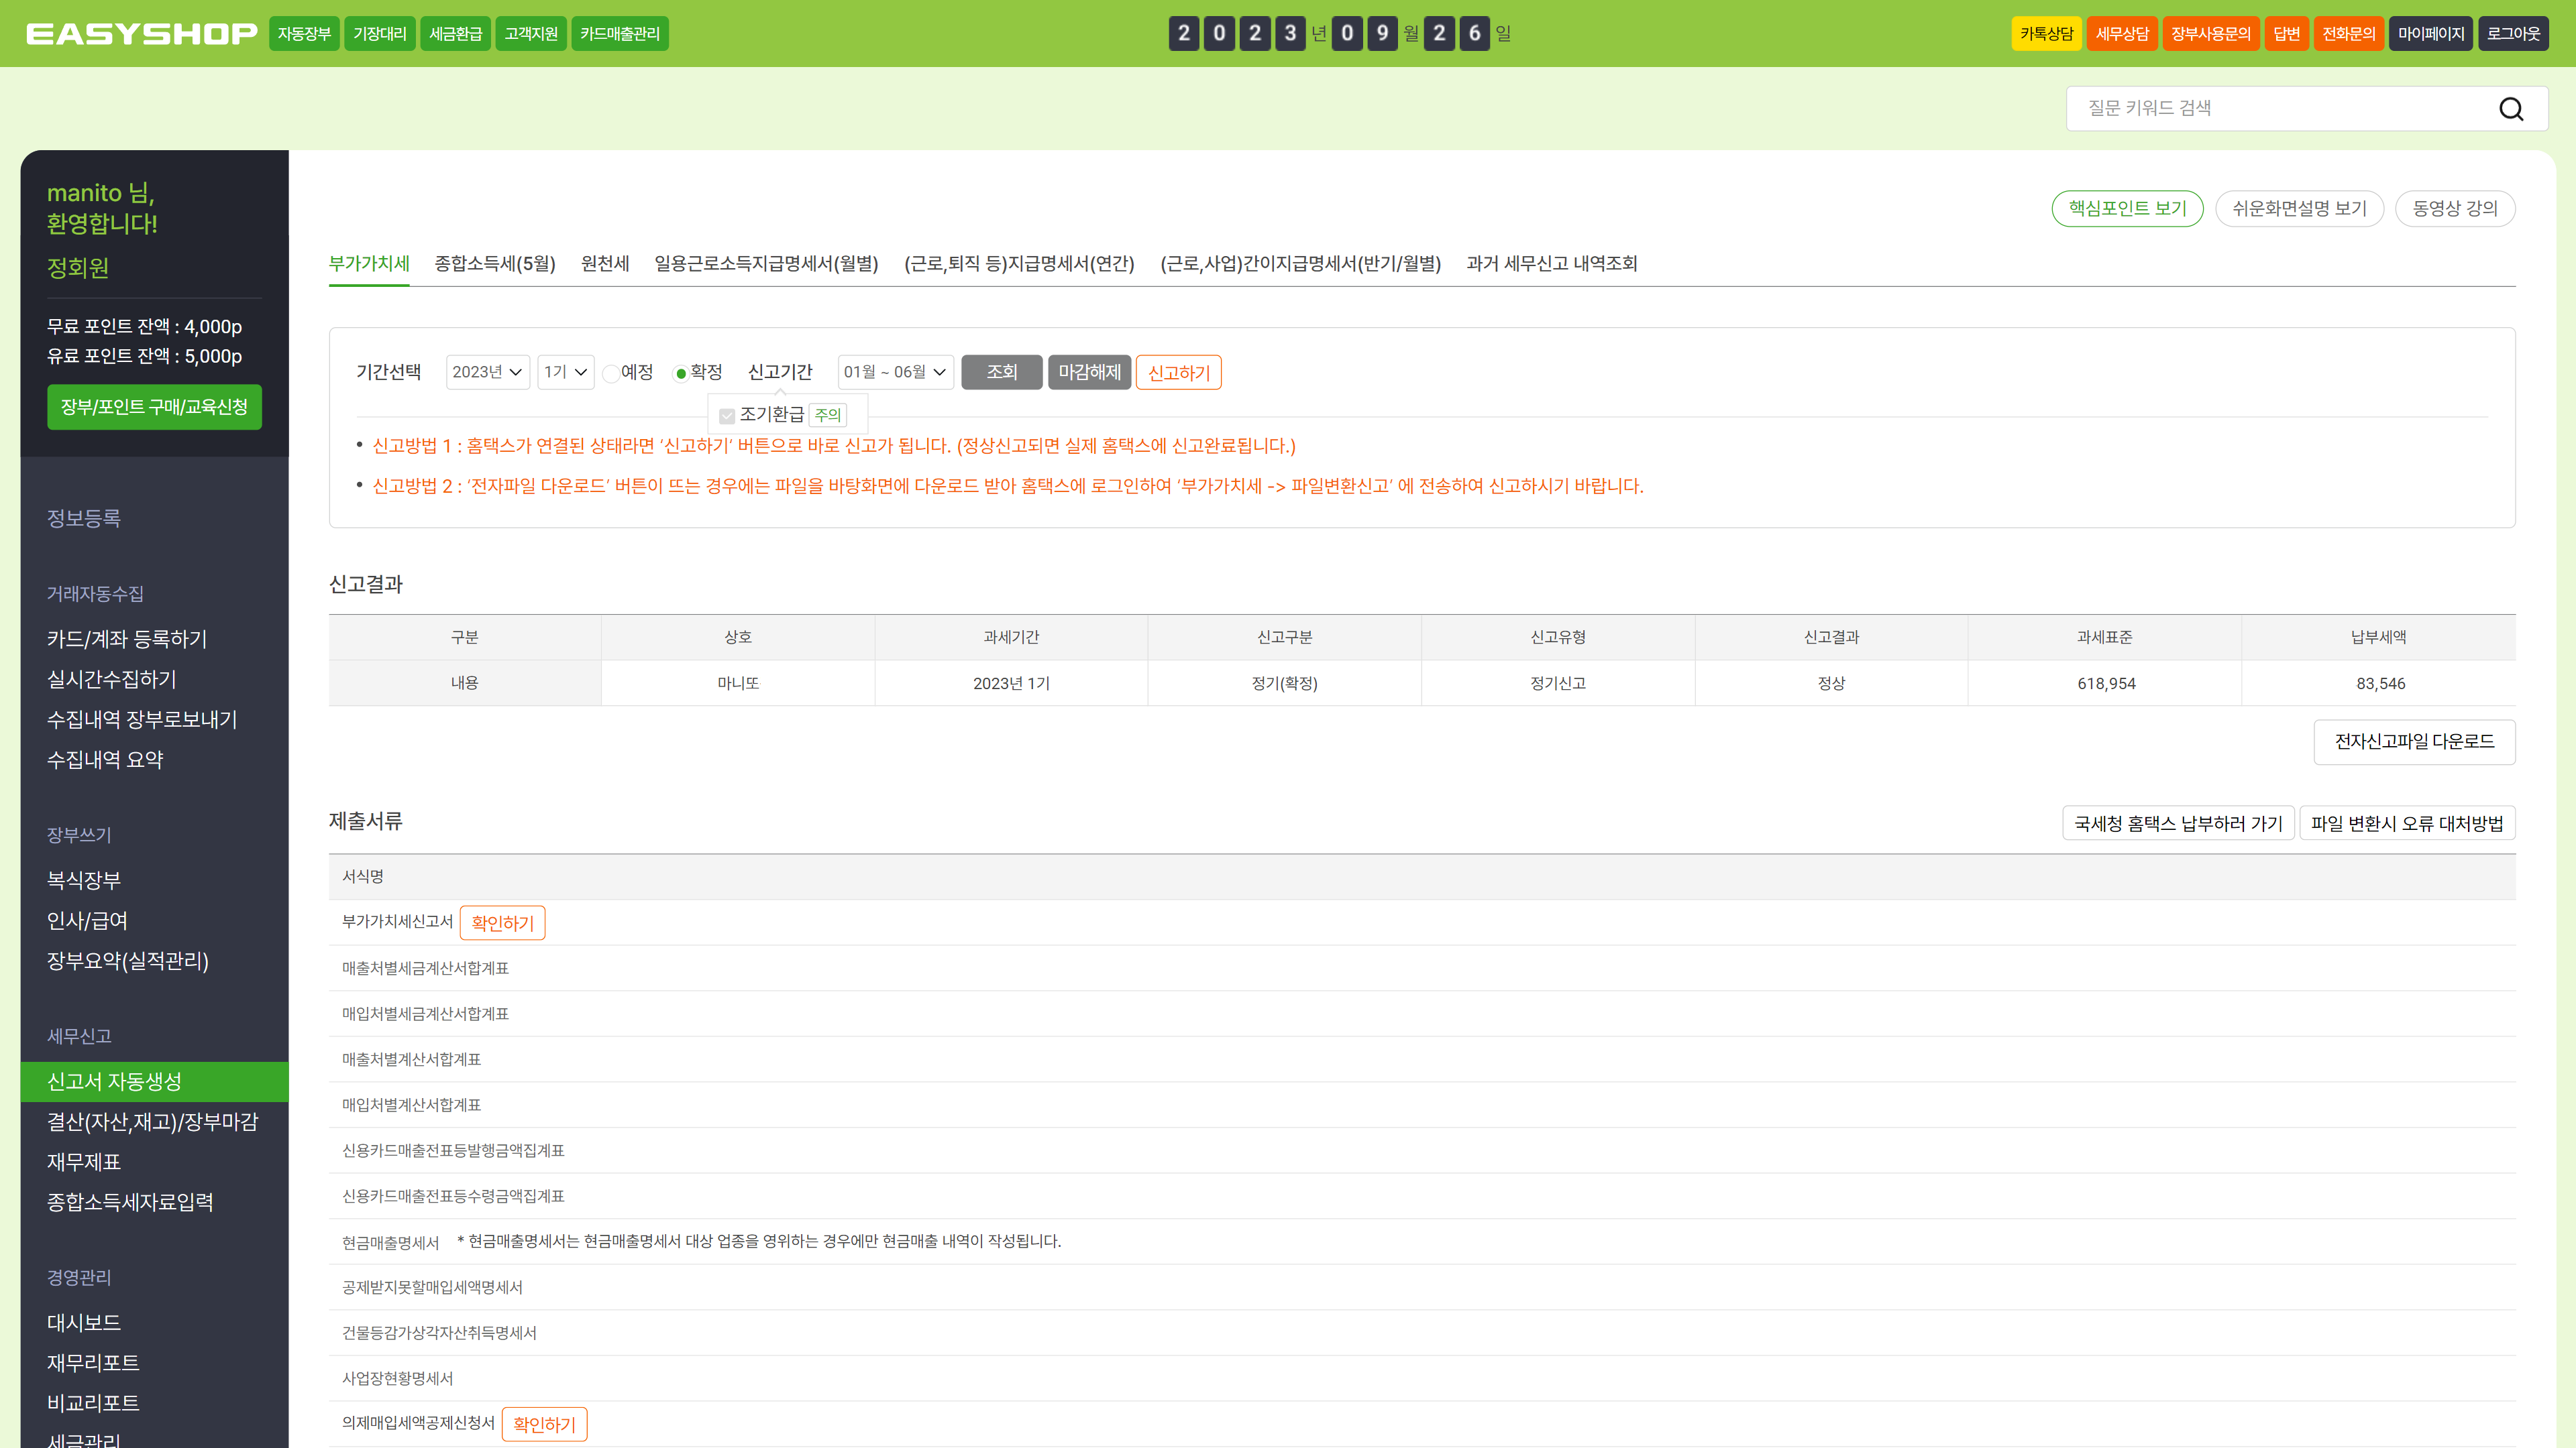Open 수집내역 장부로보내기 in sidebar

pyautogui.click(x=142, y=719)
